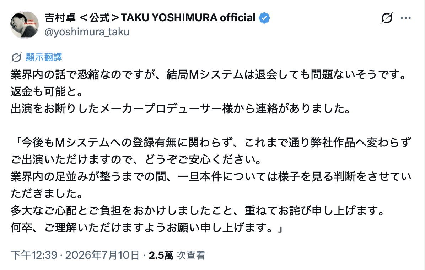Viewport: 425px width, 270px height.
Task: Open the three-dot more options menu
Action: 405,18
